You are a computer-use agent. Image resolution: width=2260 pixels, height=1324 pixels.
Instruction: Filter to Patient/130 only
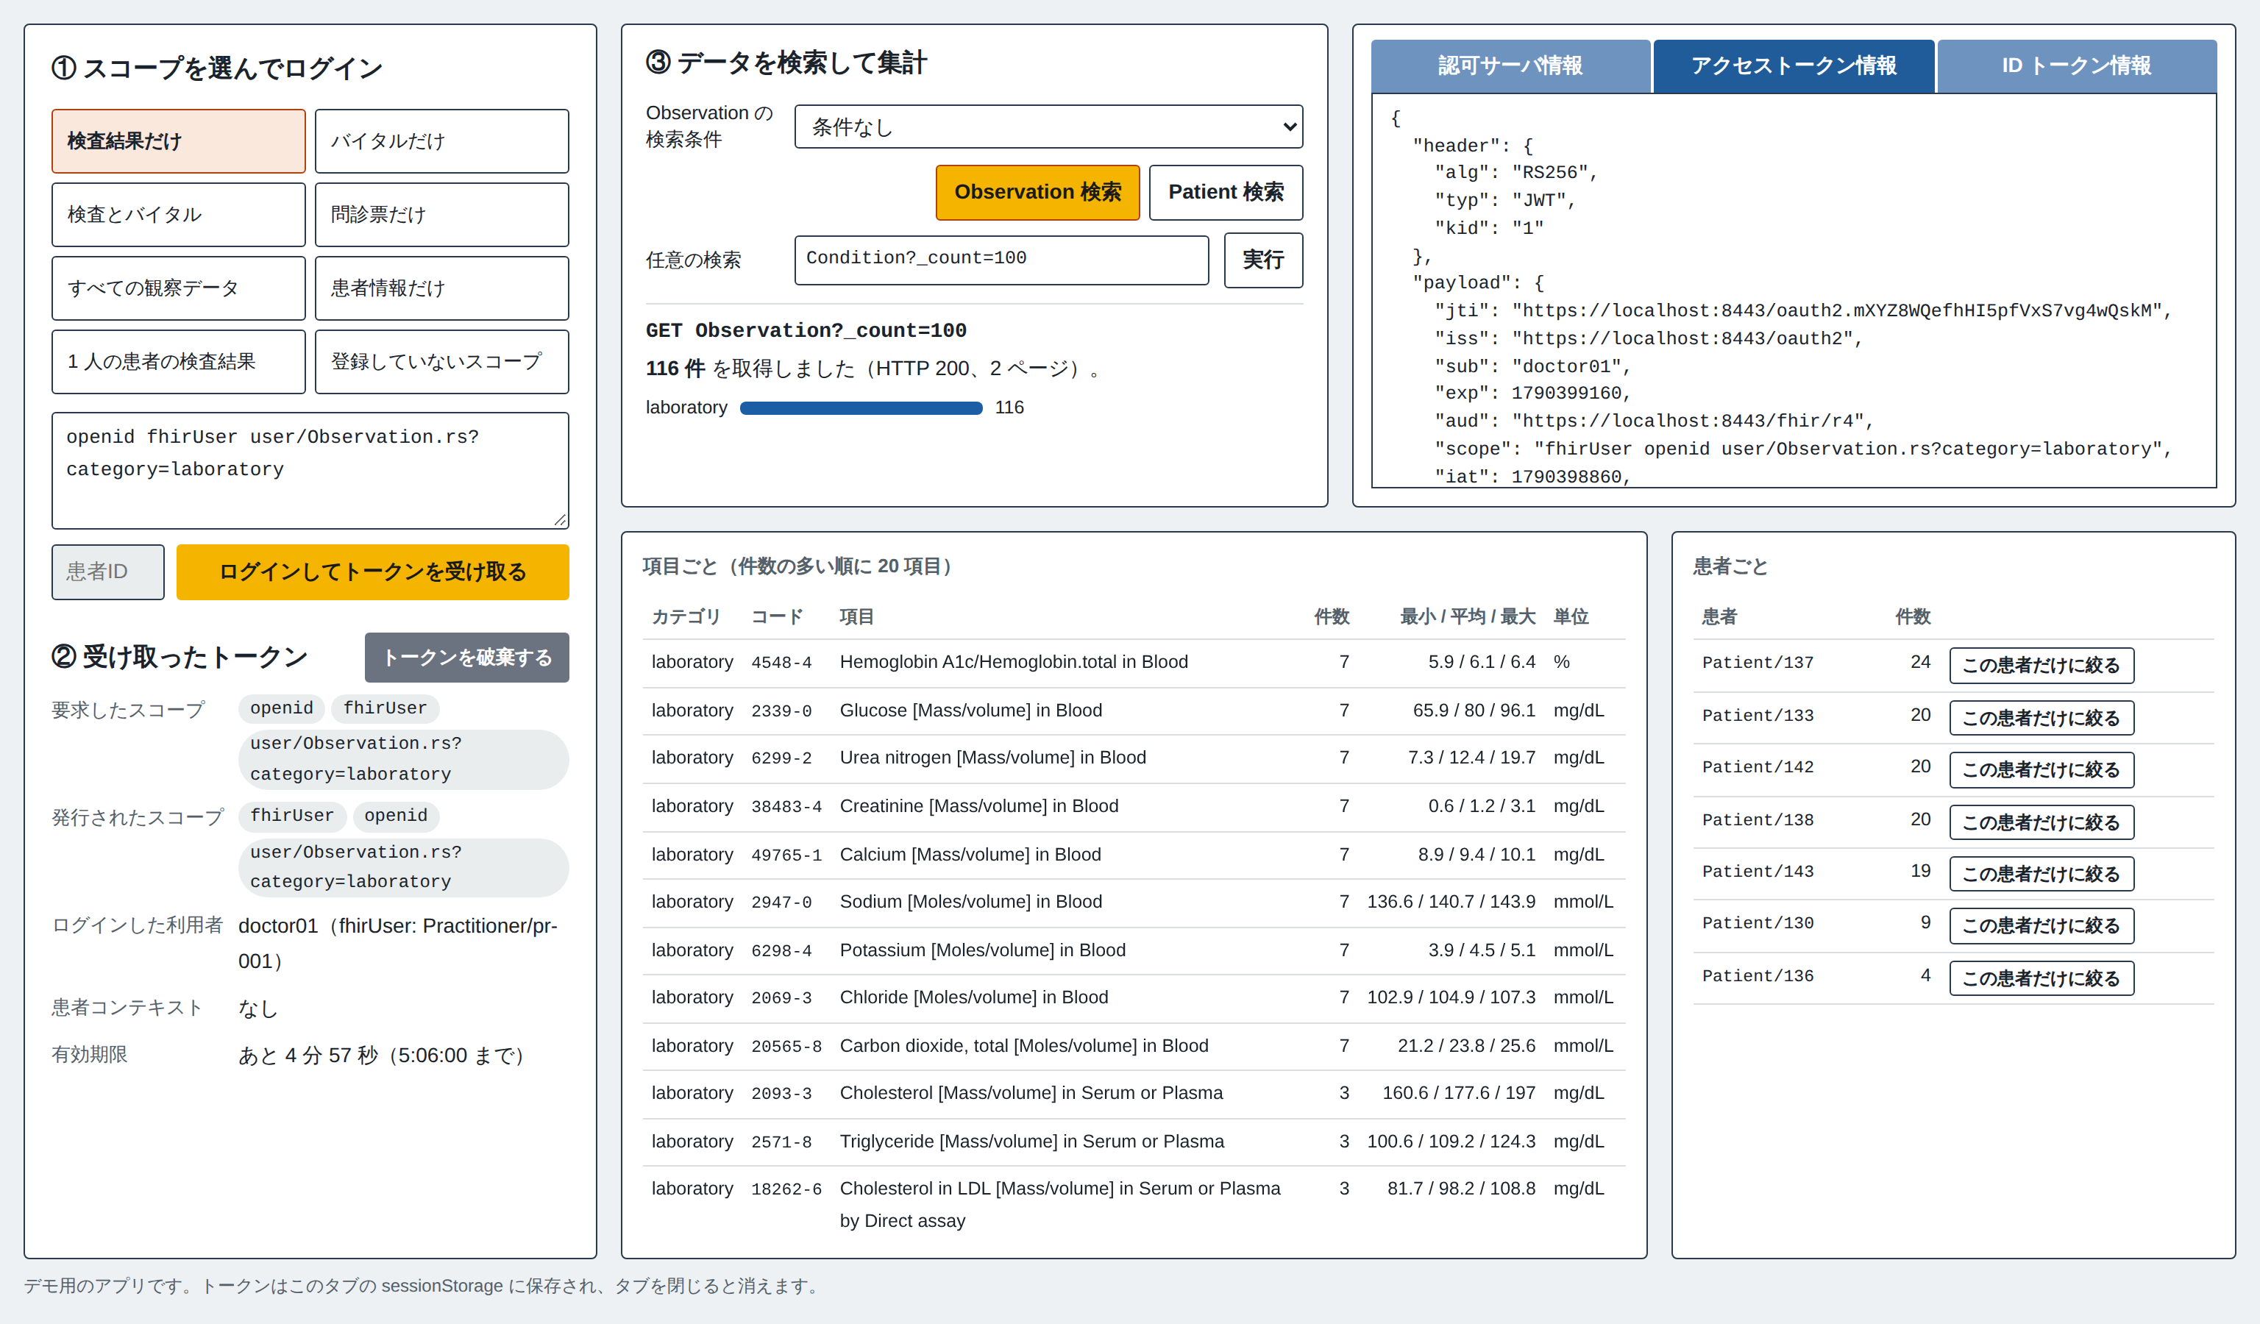(2042, 926)
